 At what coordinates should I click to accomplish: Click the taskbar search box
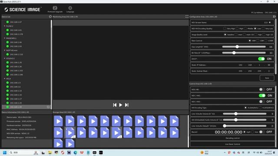tap(23, 153)
